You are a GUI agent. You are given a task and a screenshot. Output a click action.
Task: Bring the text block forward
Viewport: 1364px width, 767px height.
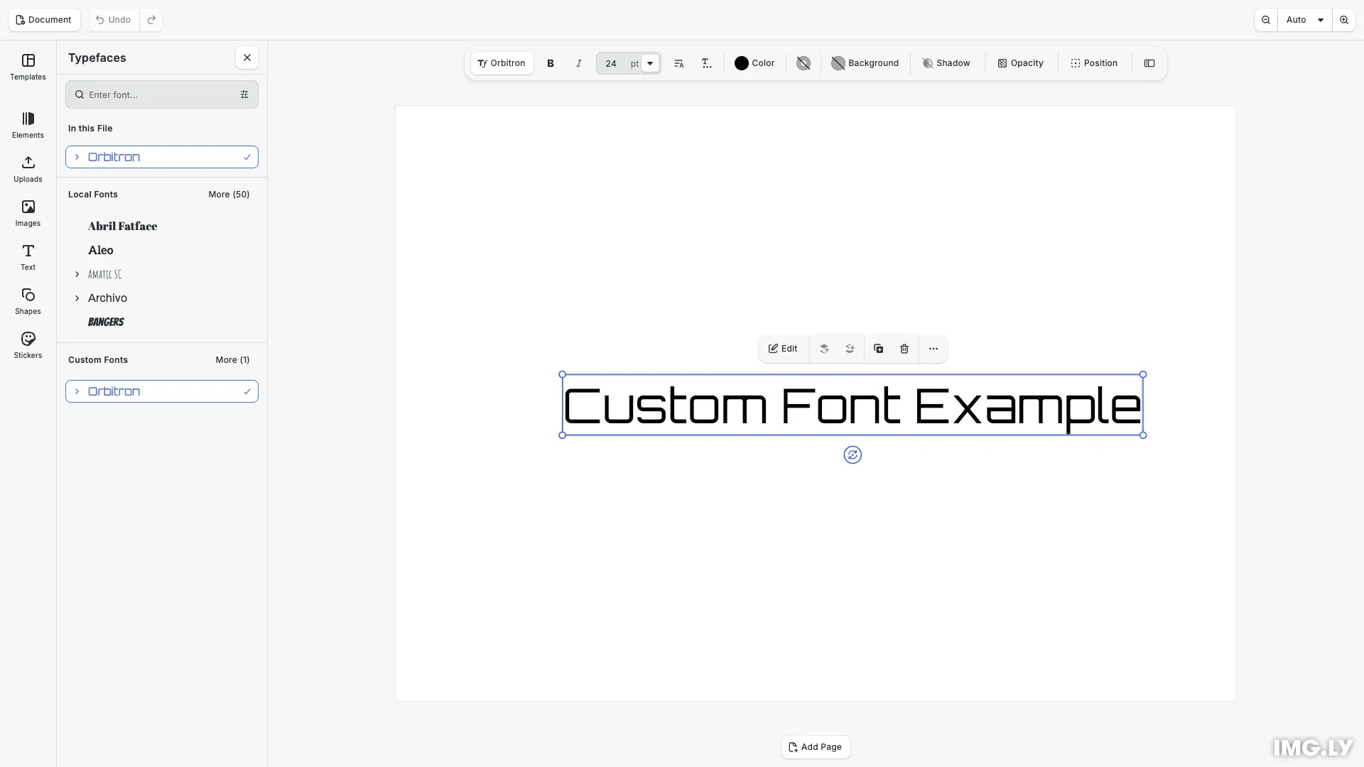click(824, 349)
